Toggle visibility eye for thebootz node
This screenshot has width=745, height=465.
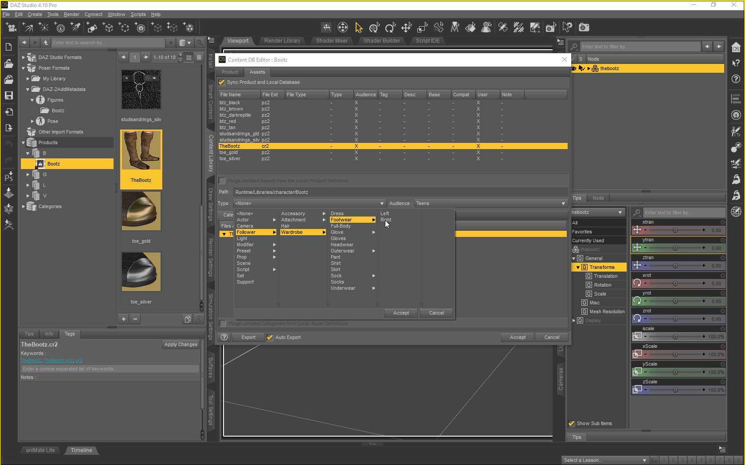pyautogui.click(x=573, y=68)
